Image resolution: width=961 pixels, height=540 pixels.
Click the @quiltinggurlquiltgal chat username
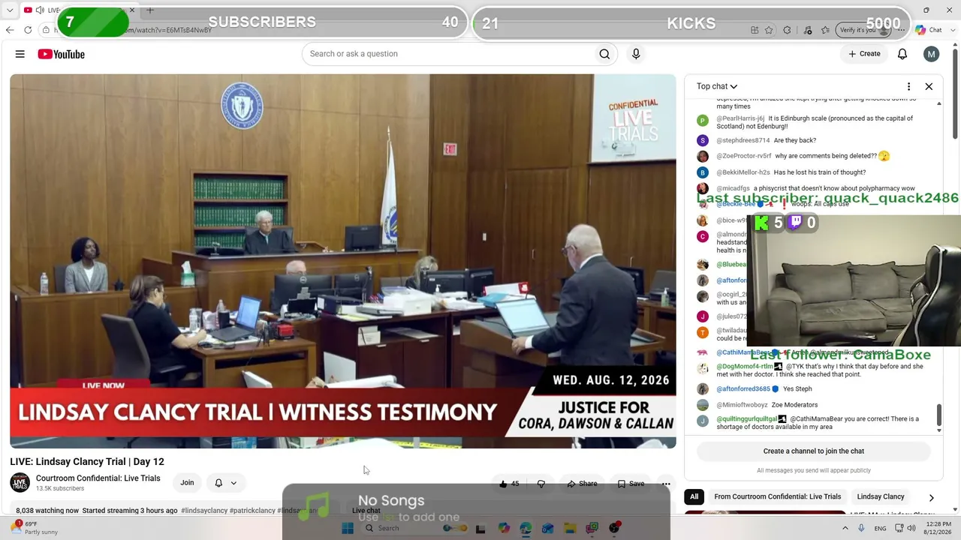746,419
